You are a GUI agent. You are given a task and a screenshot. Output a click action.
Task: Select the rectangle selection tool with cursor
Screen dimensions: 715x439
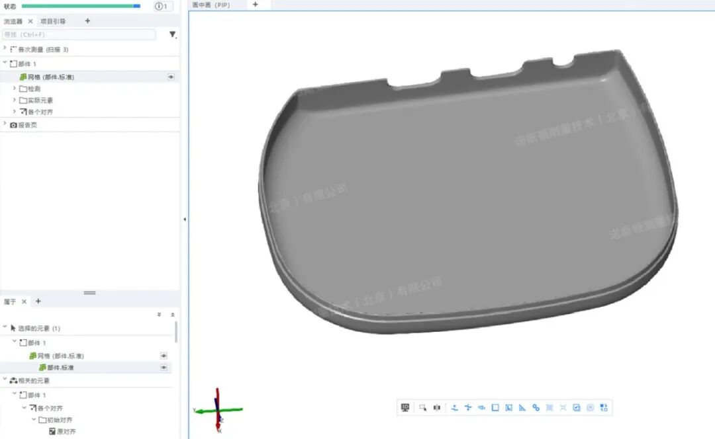click(423, 408)
